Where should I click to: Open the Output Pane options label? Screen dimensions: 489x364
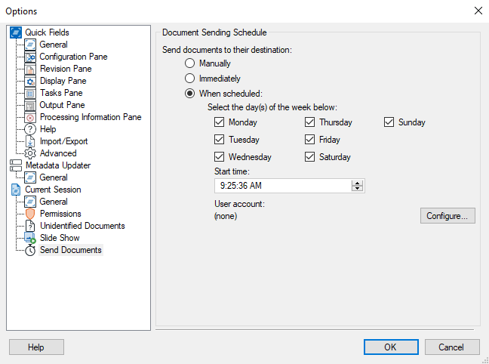point(62,105)
